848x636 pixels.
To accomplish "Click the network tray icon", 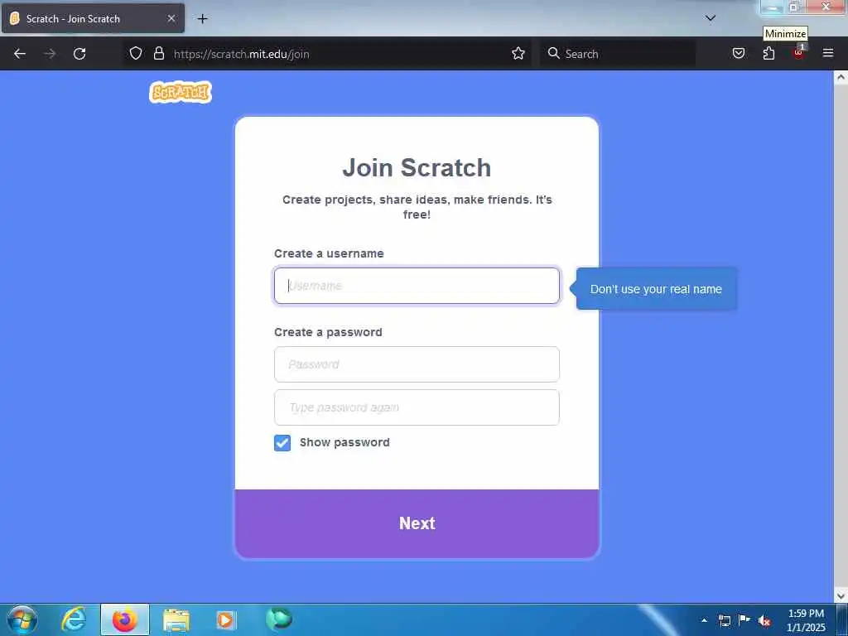I will click(x=724, y=620).
